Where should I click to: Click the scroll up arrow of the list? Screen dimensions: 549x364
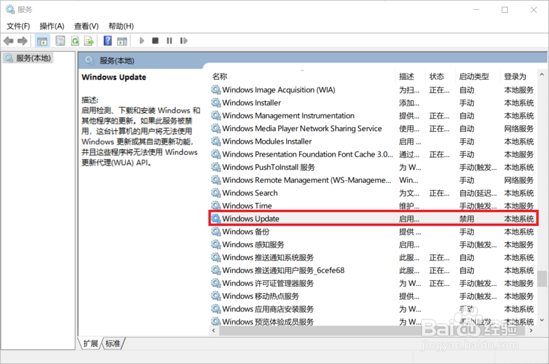[x=542, y=75]
